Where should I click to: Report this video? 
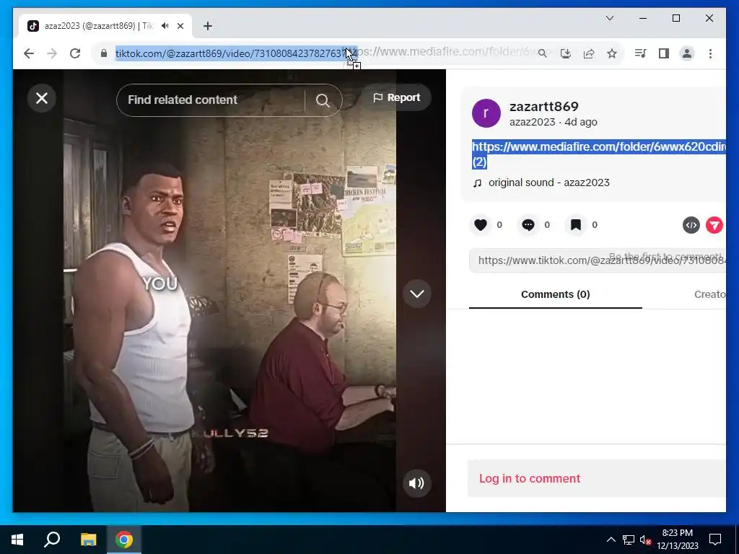coord(396,97)
